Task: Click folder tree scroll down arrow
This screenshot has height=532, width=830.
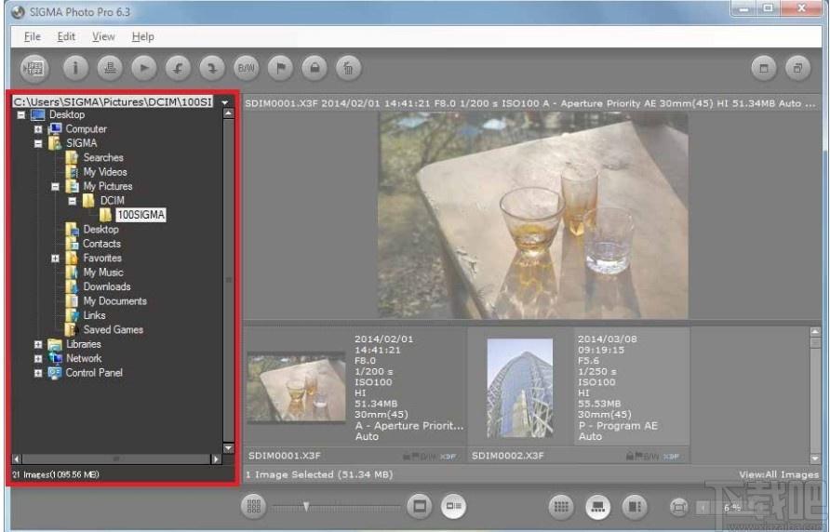Action: [228, 448]
